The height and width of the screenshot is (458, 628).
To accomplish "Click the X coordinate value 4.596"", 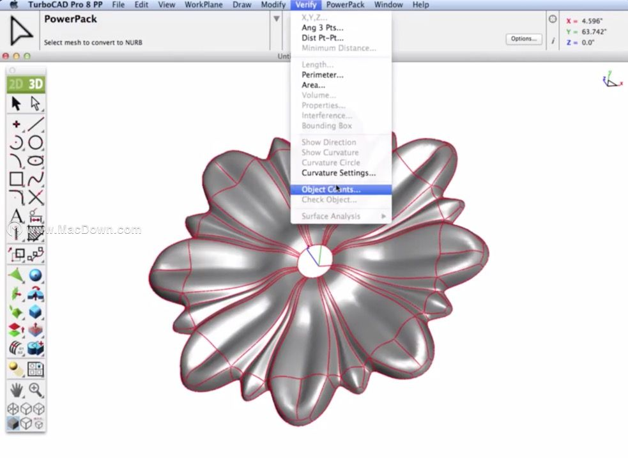I will point(592,21).
